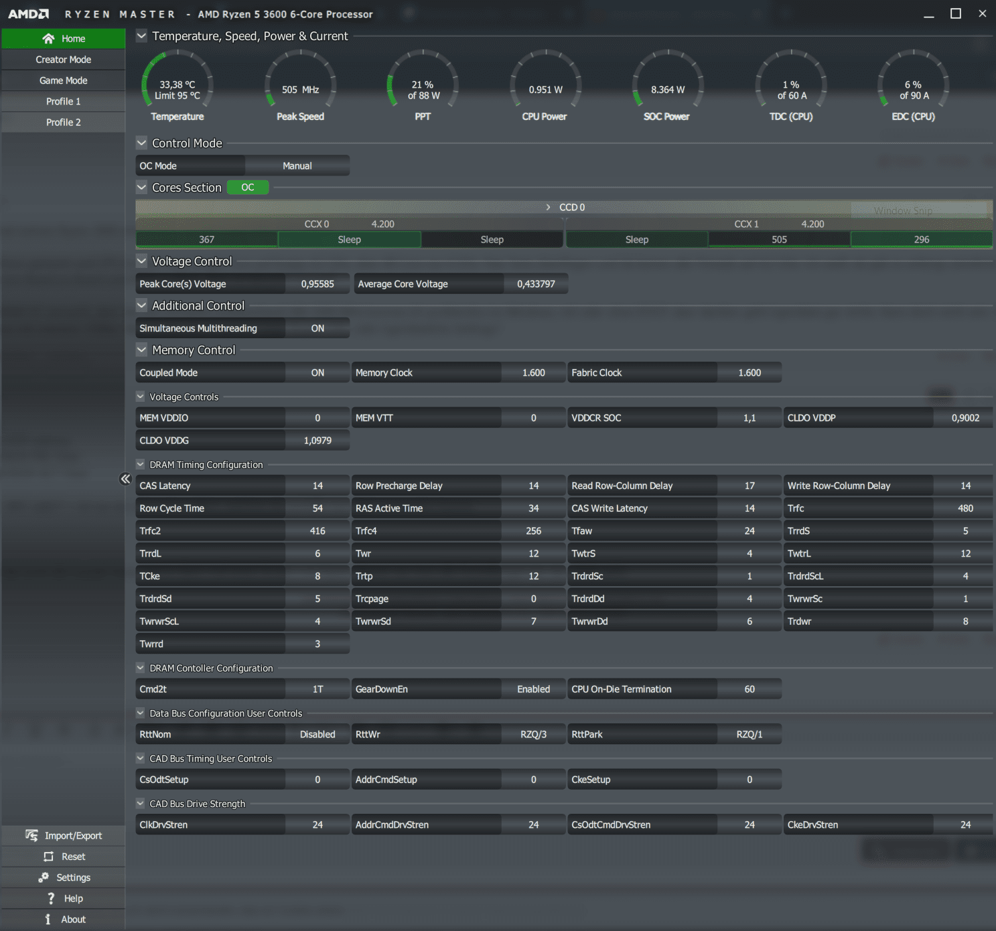Click Fabric Clock value 1.600
This screenshot has width=996, height=931.
click(750, 372)
